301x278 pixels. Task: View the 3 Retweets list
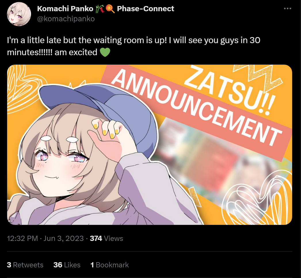(x=25, y=265)
